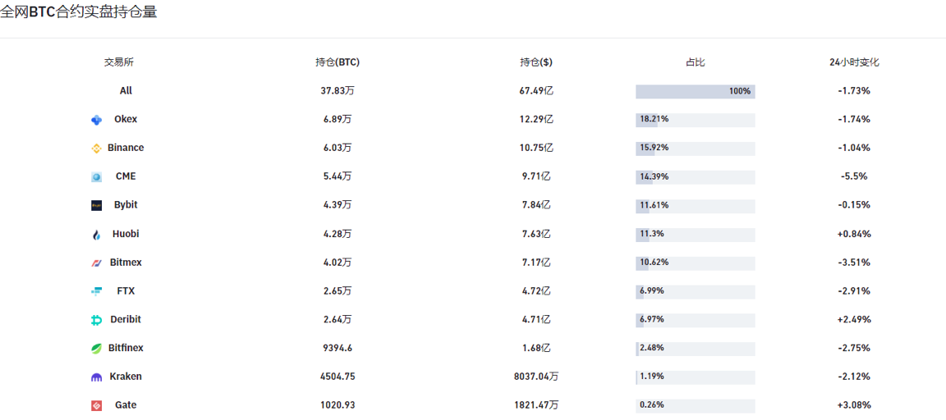The image size is (946, 420).
Task: Click the Bybit logo icon
Action: pos(97,205)
